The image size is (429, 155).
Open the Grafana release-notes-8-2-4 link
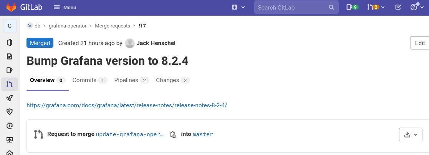(127, 105)
